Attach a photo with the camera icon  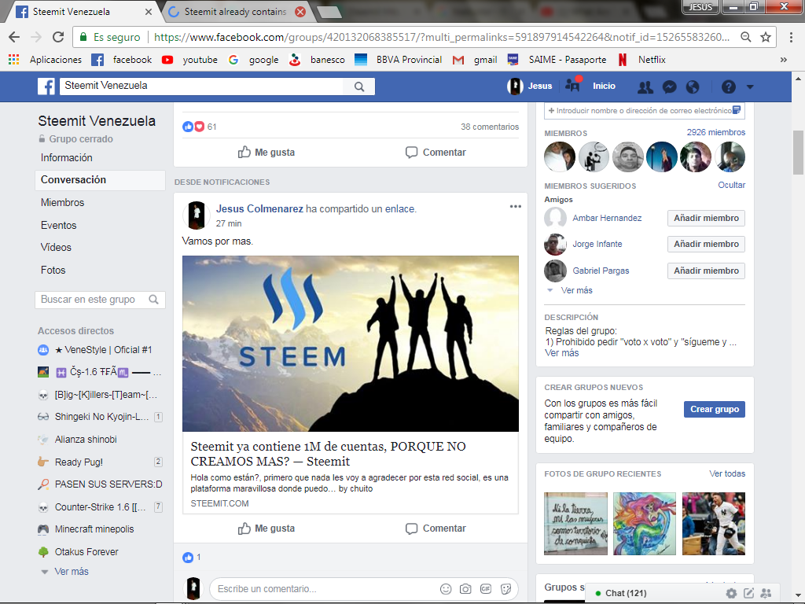pos(465,589)
